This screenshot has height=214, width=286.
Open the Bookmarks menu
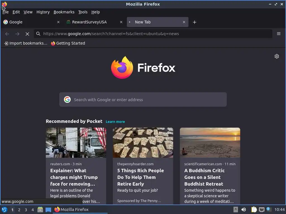click(x=64, y=12)
